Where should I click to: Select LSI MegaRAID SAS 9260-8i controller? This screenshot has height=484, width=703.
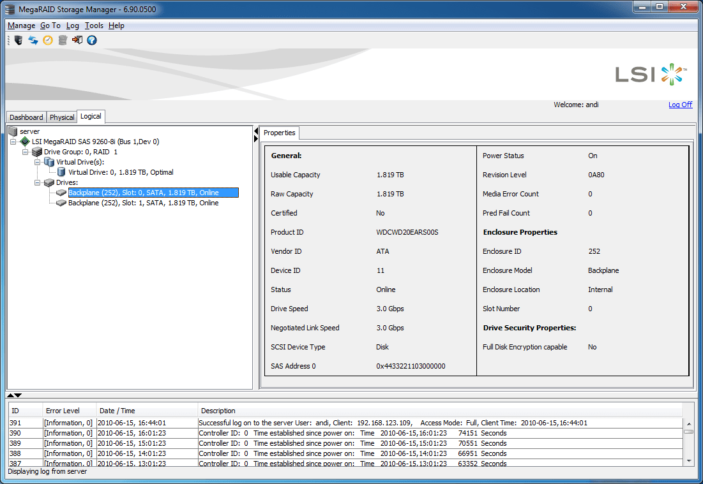[96, 142]
